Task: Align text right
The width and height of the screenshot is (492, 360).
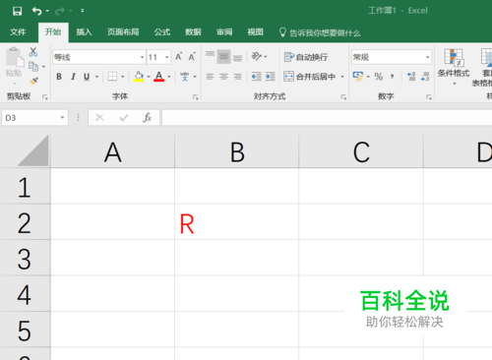Action: (237, 77)
